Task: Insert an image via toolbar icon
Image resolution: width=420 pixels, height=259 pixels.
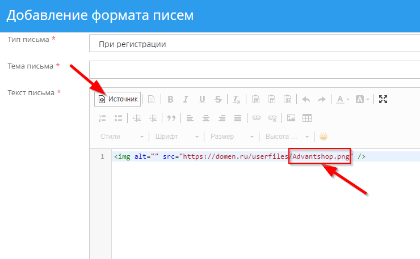Action: click(x=291, y=118)
